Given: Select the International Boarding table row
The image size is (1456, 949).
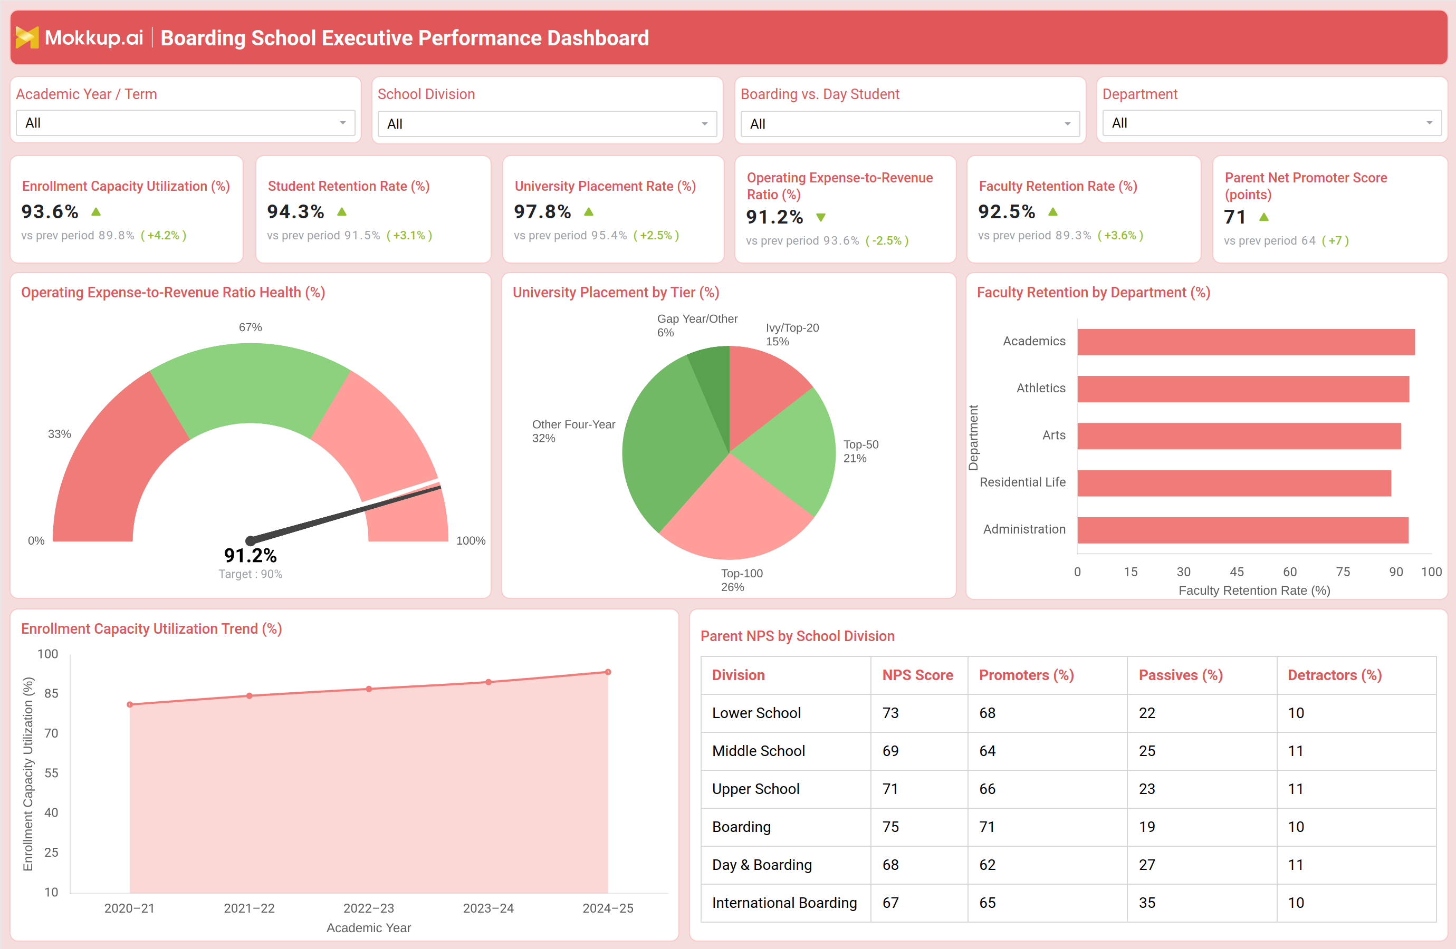Looking at the screenshot, I should 1068,903.
